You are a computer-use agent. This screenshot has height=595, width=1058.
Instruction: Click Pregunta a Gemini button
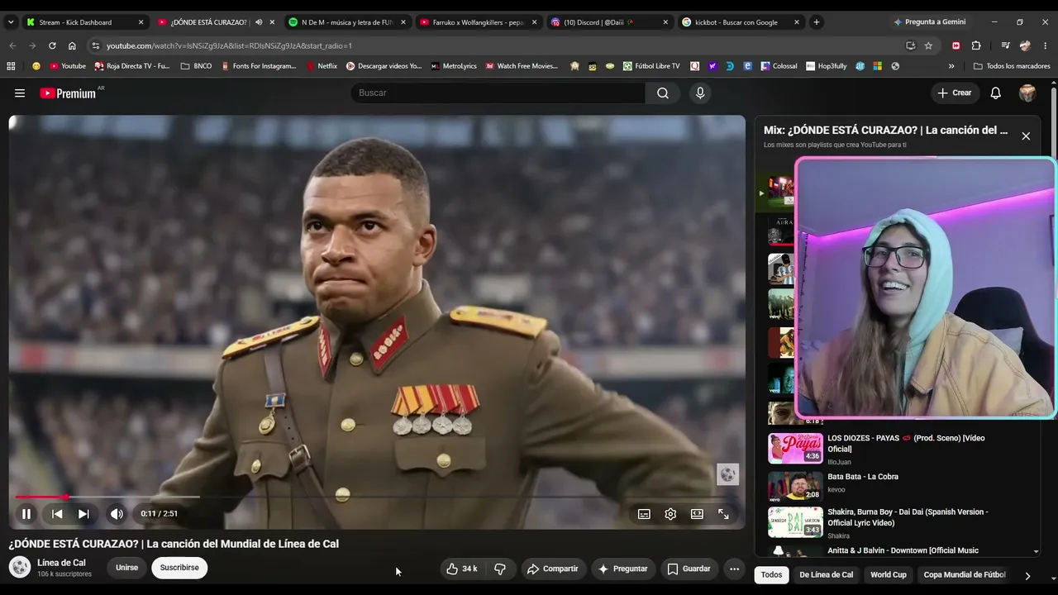pyautogui.click(x=929, y=22)
